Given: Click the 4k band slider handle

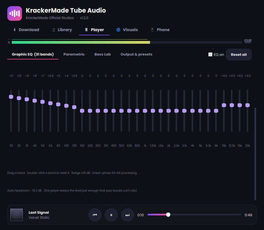Looking at the screenshot, I should (x=192, y=111).
